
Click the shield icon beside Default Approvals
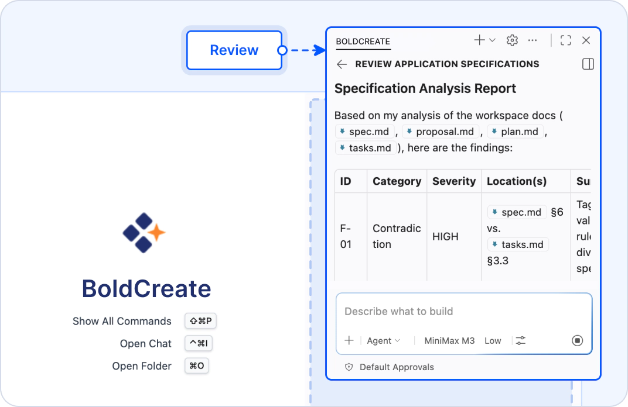point(349,367)
